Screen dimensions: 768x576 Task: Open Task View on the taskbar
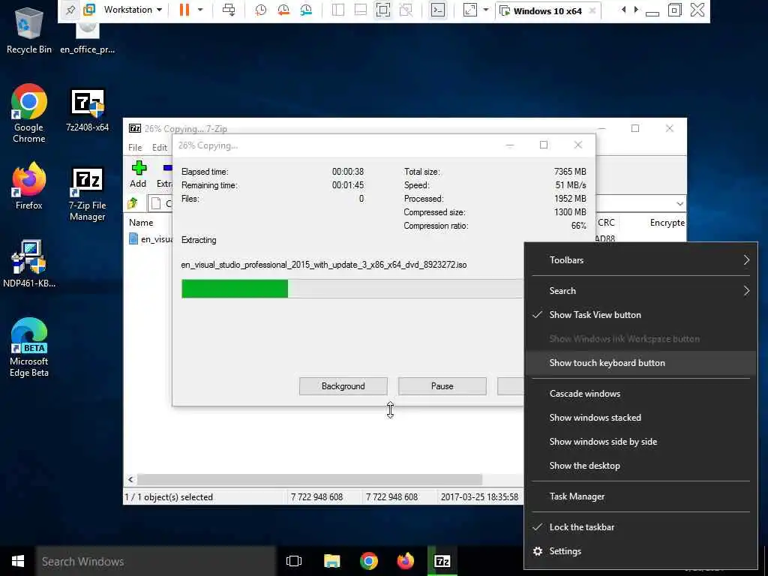pos(294,561)
